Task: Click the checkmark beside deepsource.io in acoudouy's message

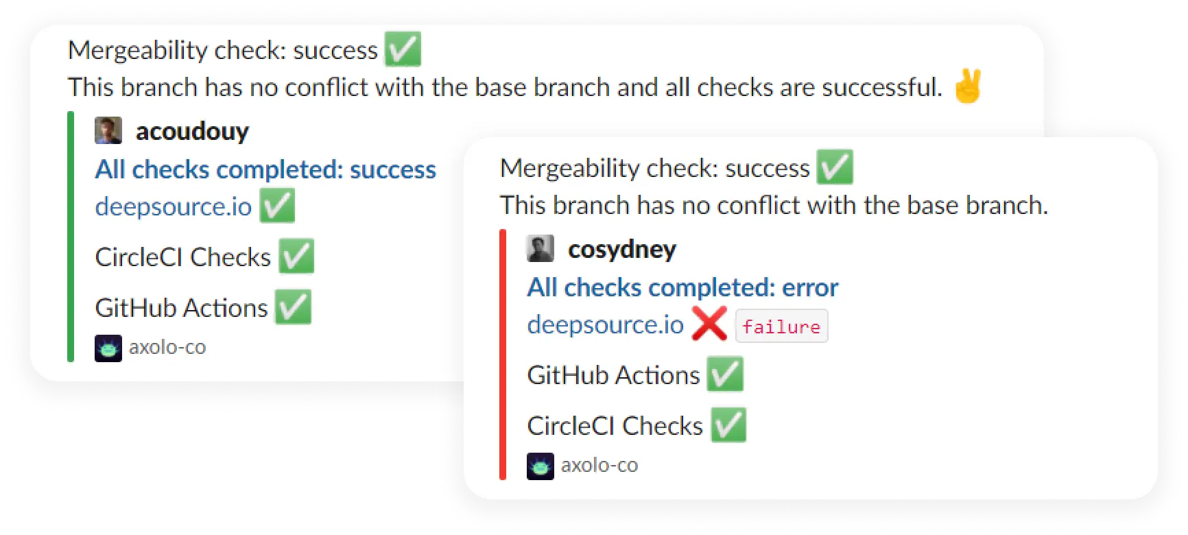Action: [x=278, y=204]
